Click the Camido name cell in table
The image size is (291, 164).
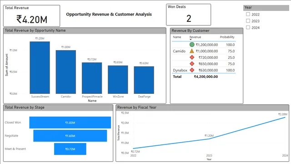(x=179, y=51)
